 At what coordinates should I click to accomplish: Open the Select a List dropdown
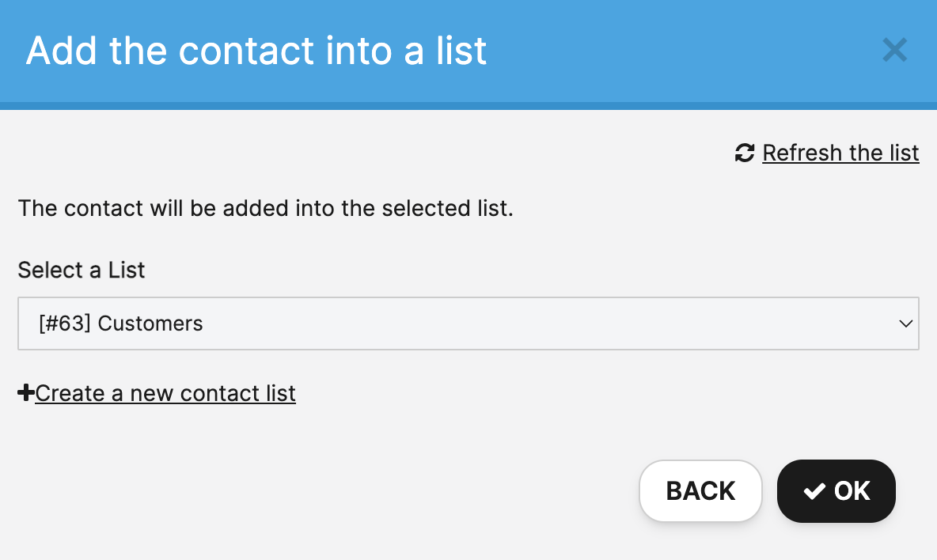point(468,323)
